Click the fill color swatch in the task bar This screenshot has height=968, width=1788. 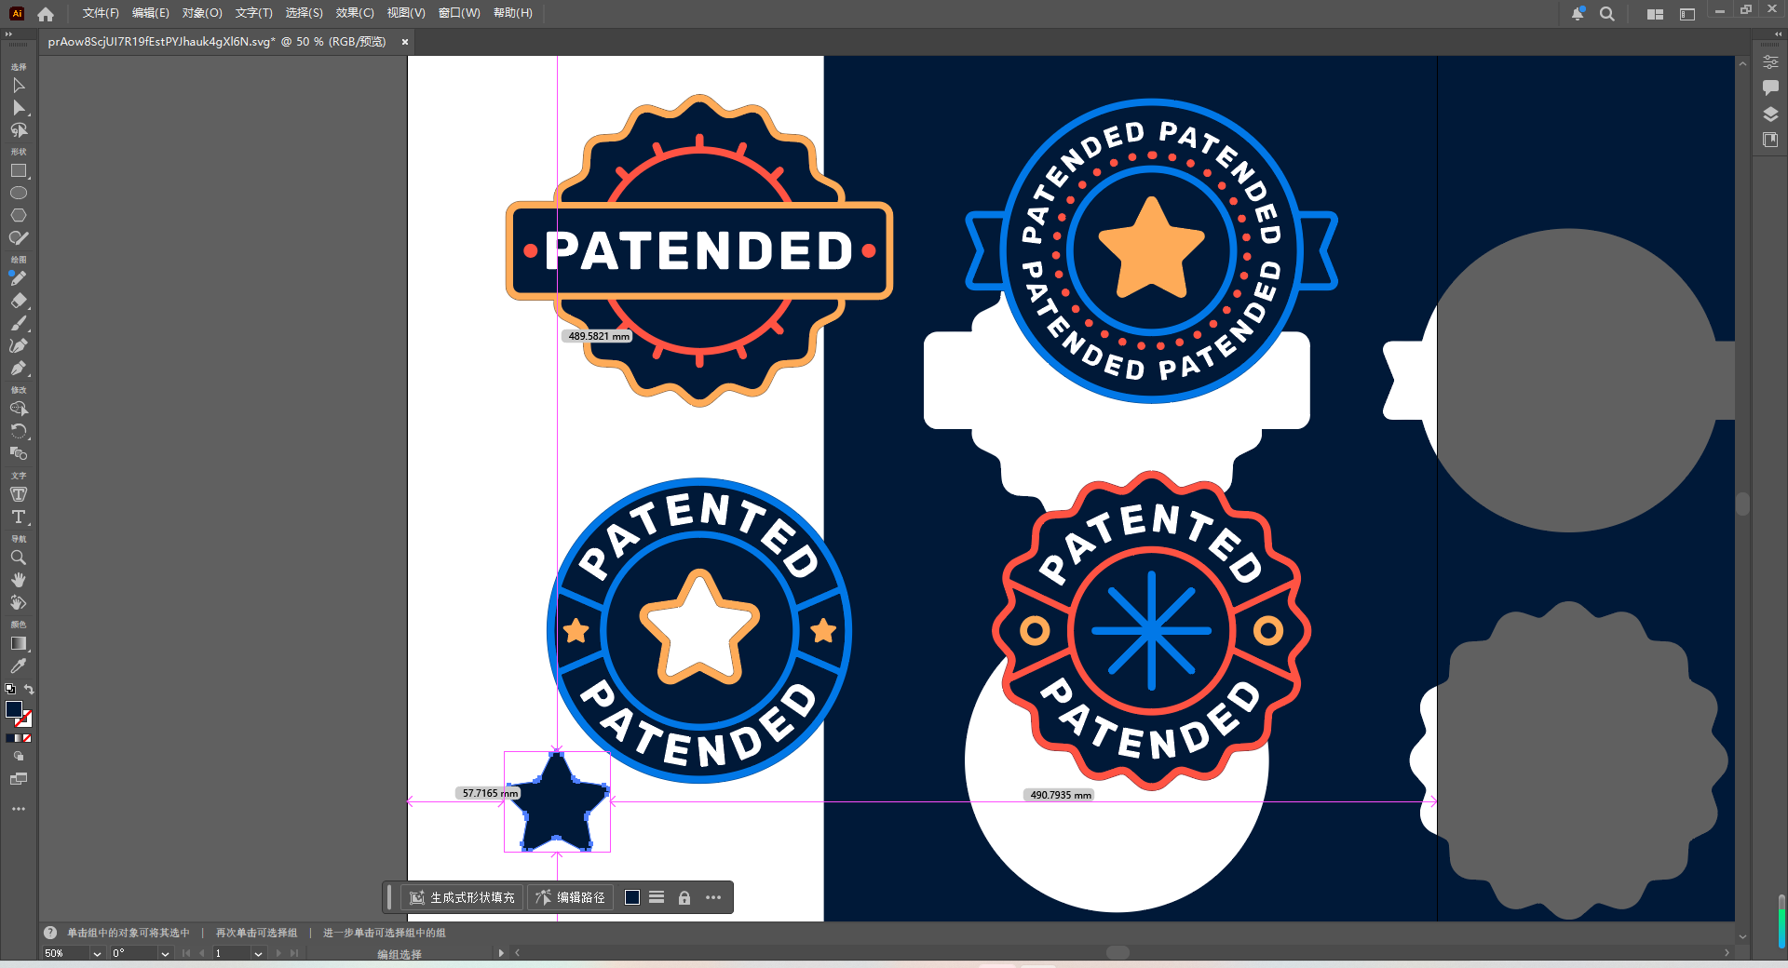[632, 897]
